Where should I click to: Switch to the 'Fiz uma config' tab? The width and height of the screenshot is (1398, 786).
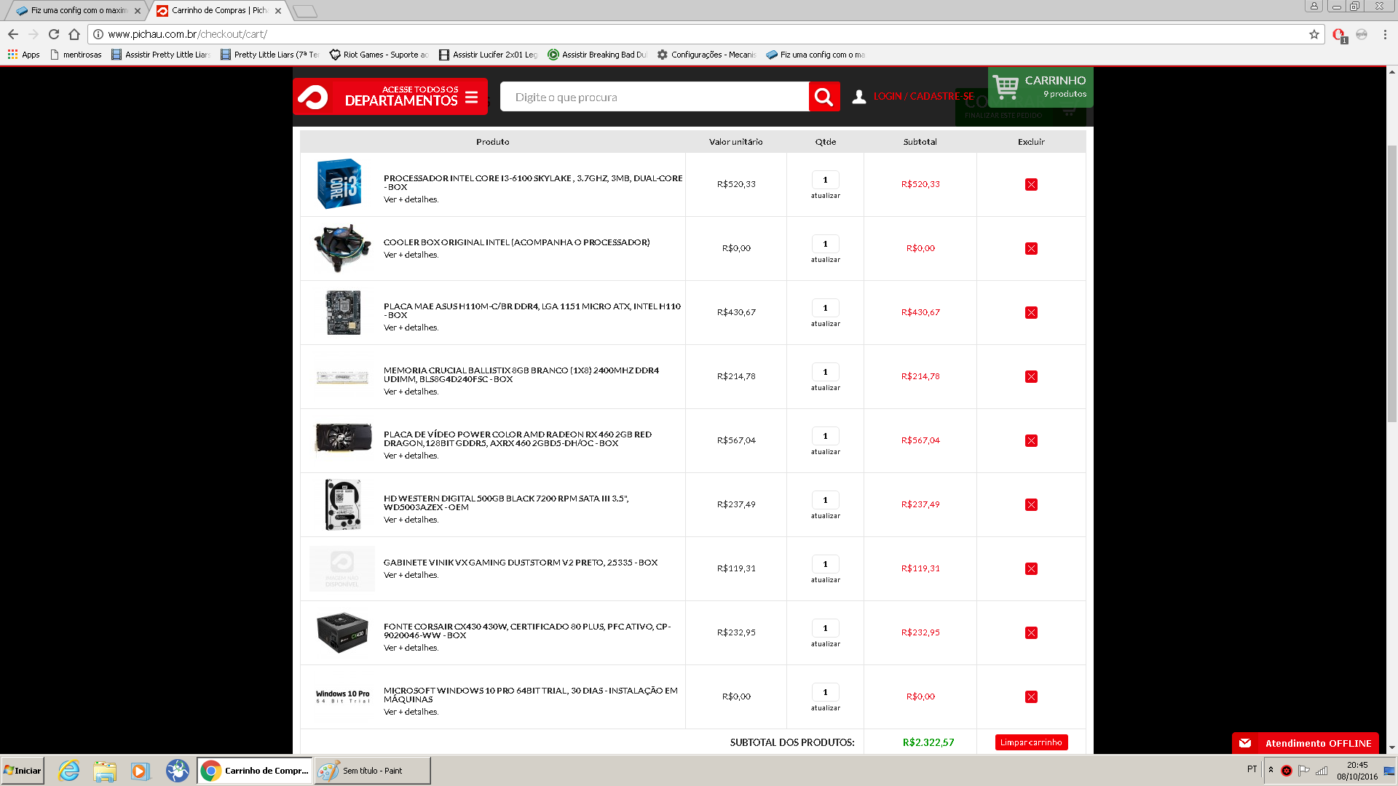tap(79, 11)
